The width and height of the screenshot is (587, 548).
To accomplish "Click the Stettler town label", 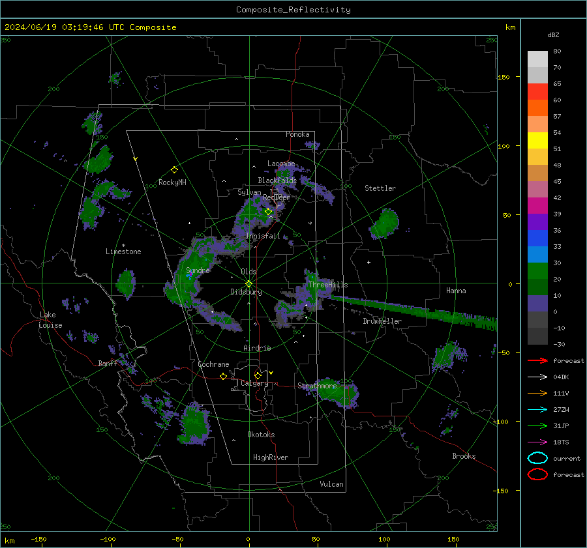I will click(380, 188).
